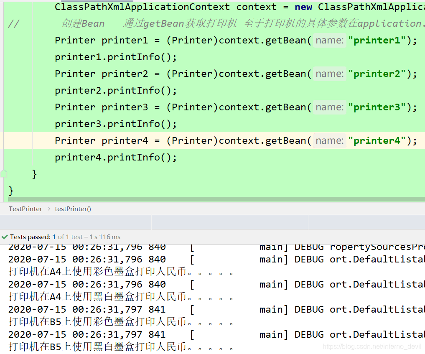
Task: Click the line 'printer3.printInfo();'
Action: click(x=116, y=124)
